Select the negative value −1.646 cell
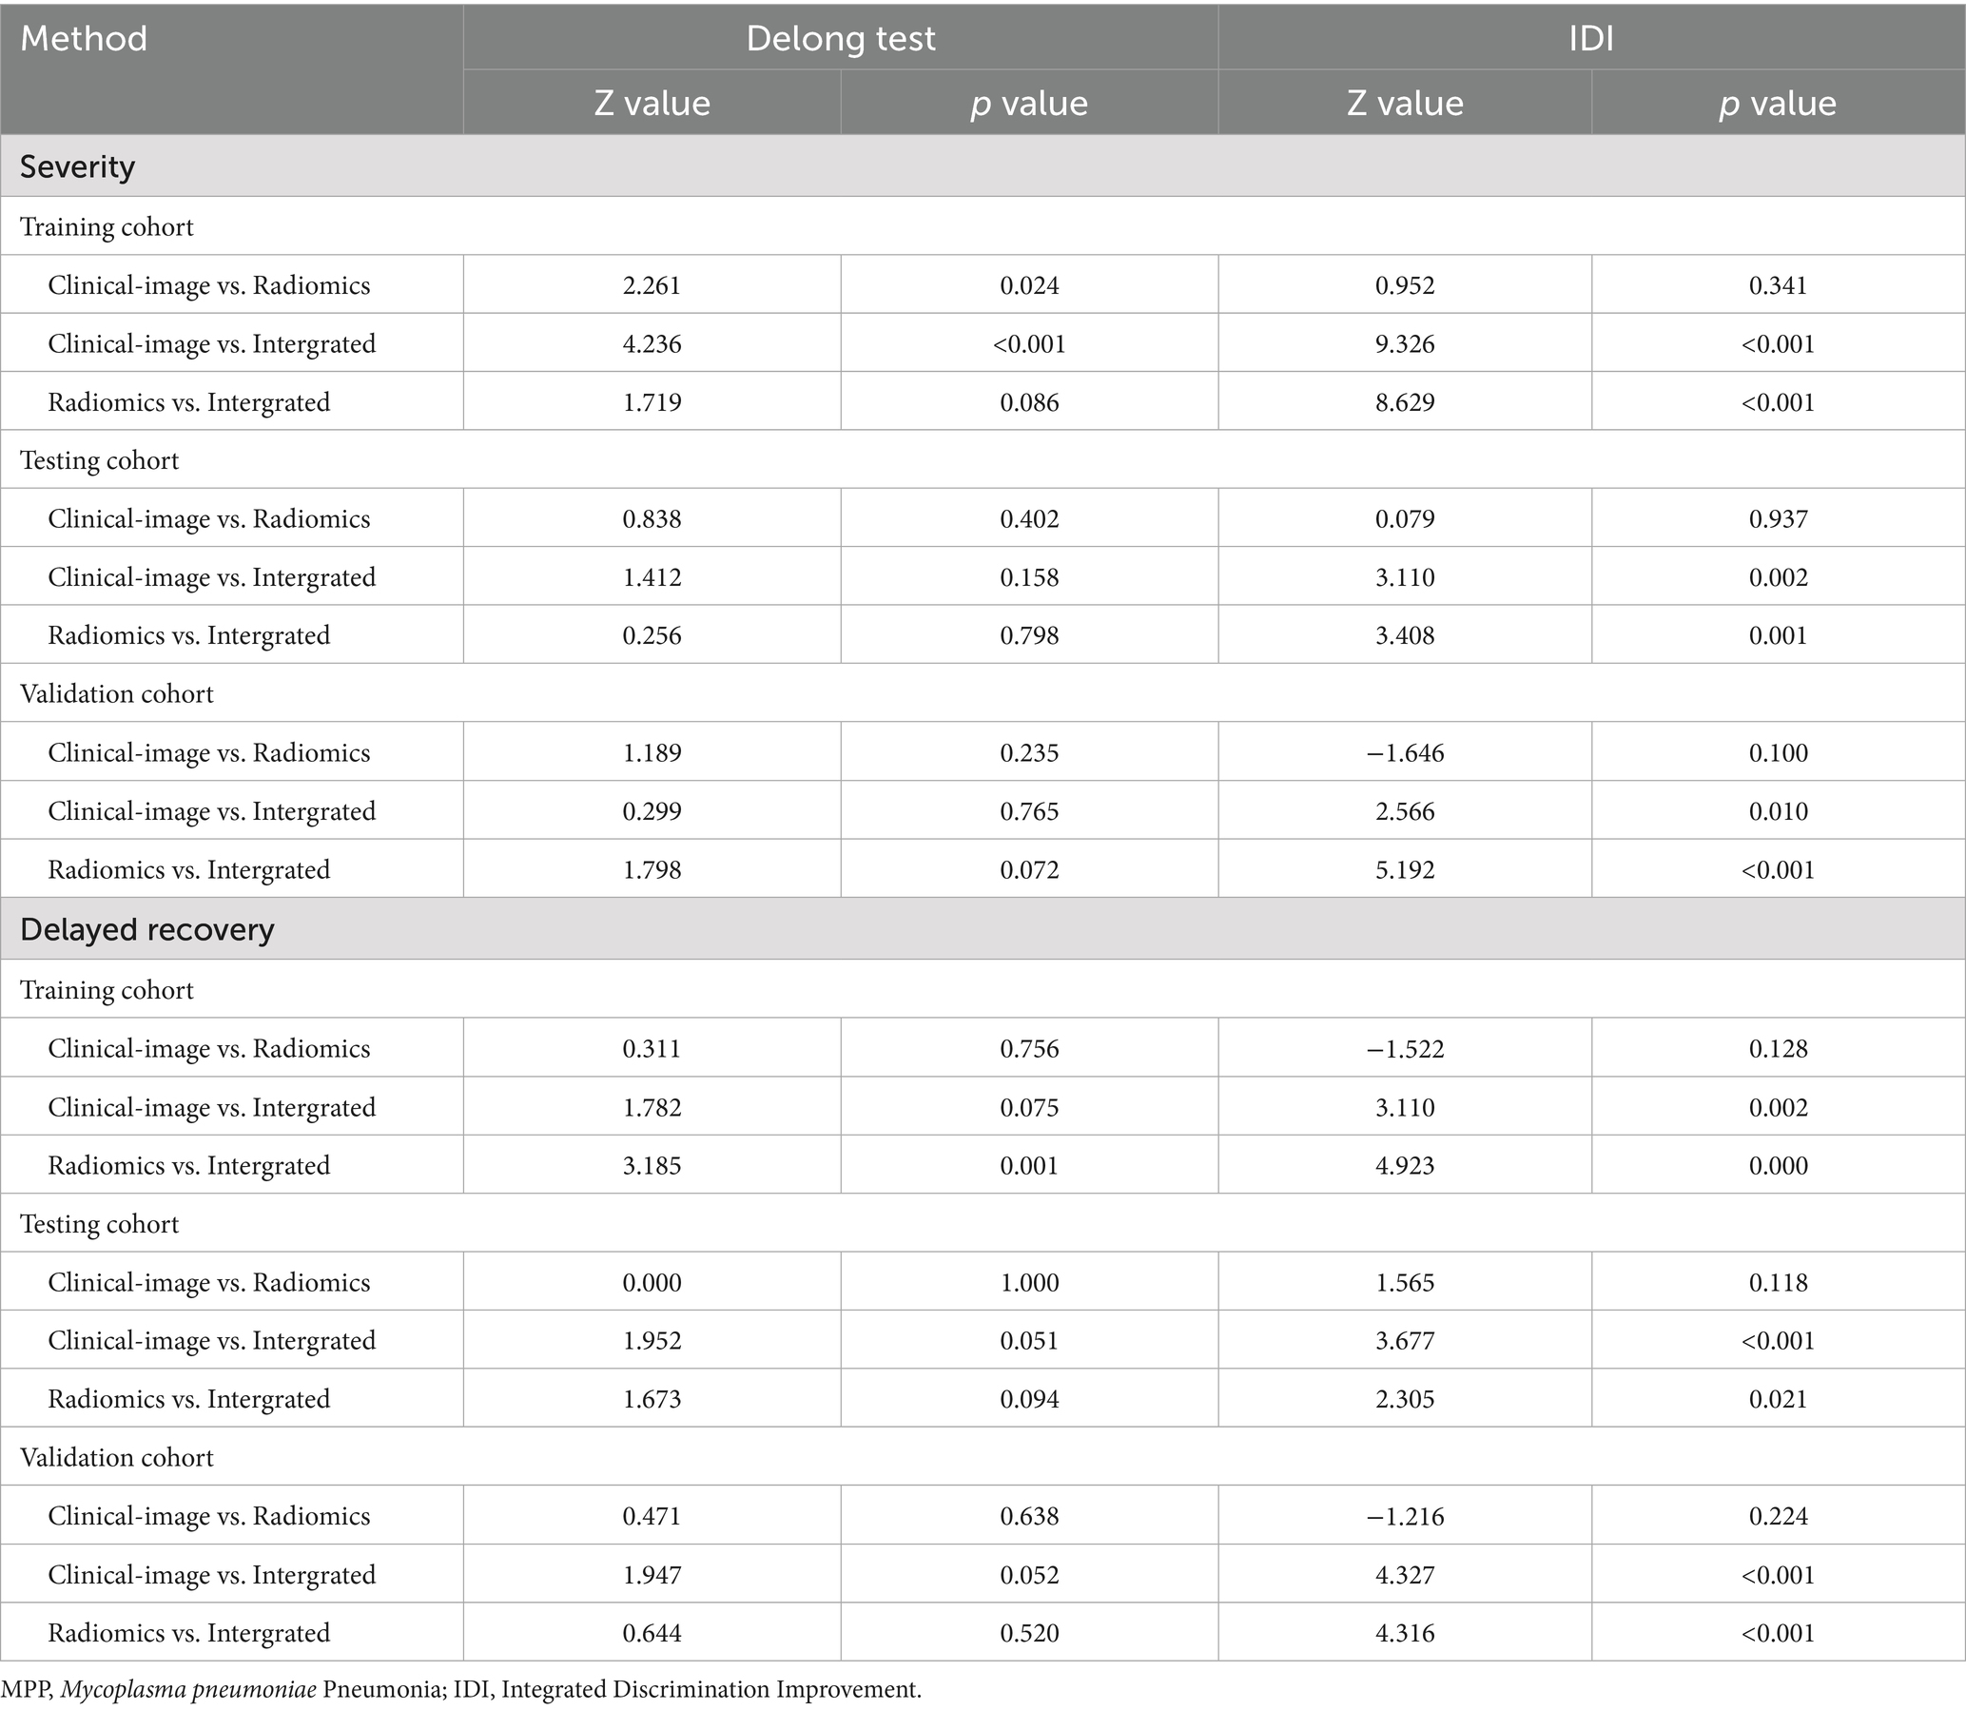Image resolution: width=1966 pixels, height=1710 pixels. click(1405, 753)
